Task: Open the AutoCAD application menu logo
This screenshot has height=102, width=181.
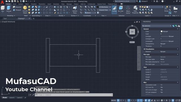Action: [x=2, y=2]
